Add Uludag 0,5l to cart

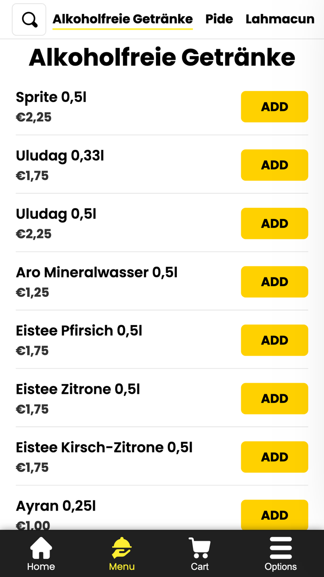click(x=274, y=224)
